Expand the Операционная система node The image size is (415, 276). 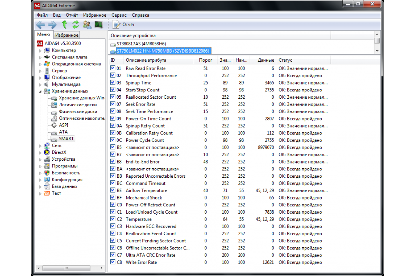pyautogui.click(x=40, y=64)
